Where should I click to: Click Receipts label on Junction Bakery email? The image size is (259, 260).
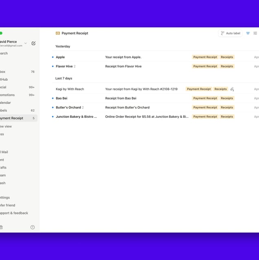[227, 117]
